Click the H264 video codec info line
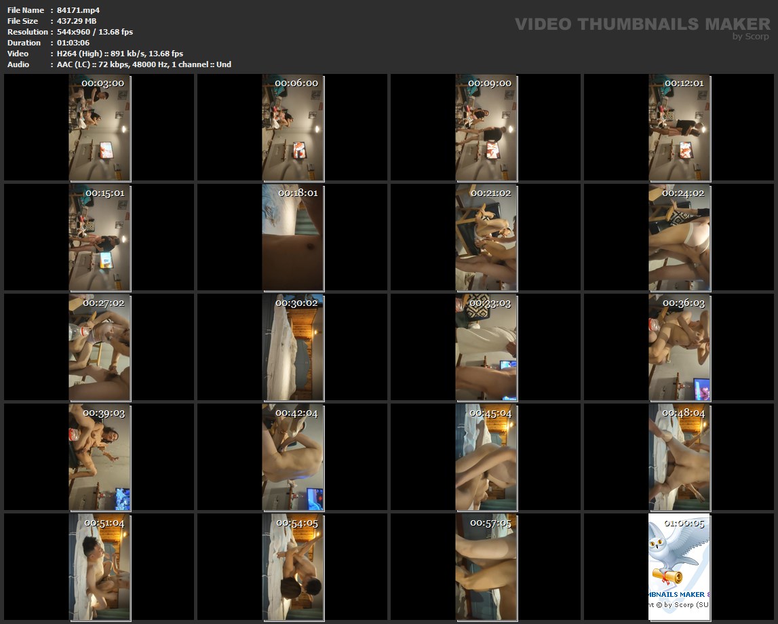778x624 pixels. pyautogui.click(x=120, y=54)
